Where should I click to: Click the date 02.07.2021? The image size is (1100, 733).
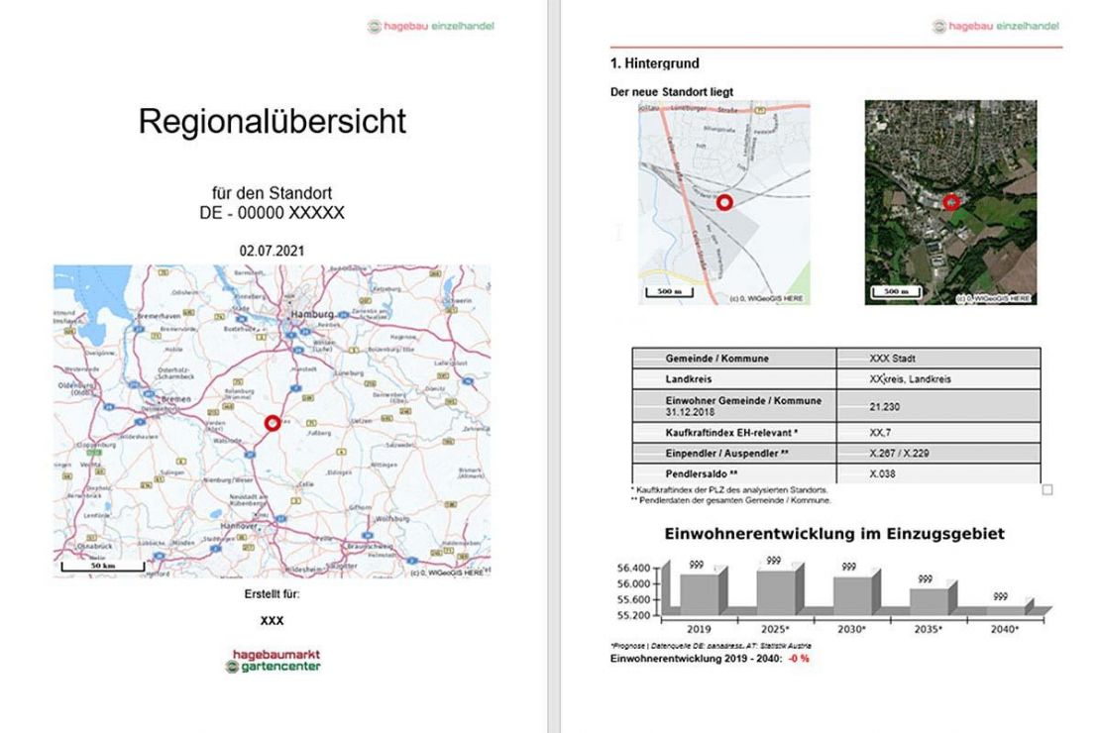coord(273,252)
